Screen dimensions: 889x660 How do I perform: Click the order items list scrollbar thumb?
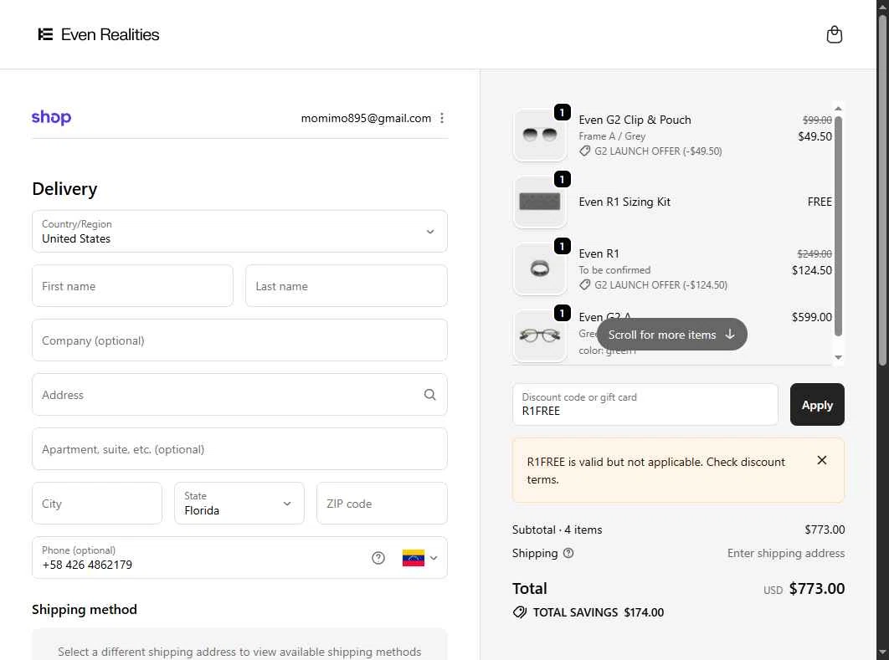pos(838,226)
